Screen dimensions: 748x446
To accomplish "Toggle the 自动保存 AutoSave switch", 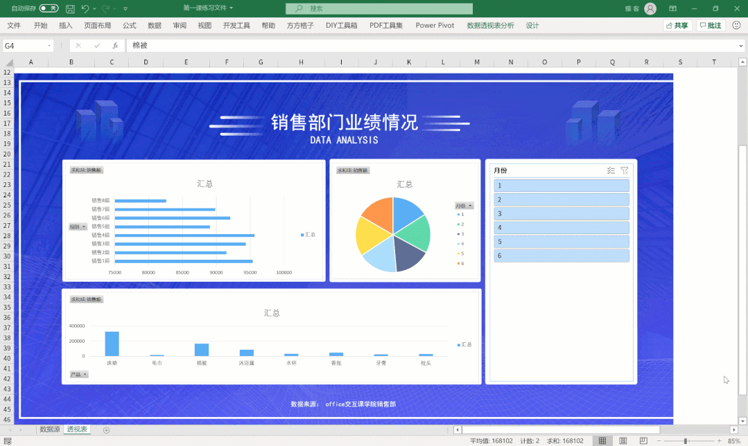I will (x=49, y=8).
